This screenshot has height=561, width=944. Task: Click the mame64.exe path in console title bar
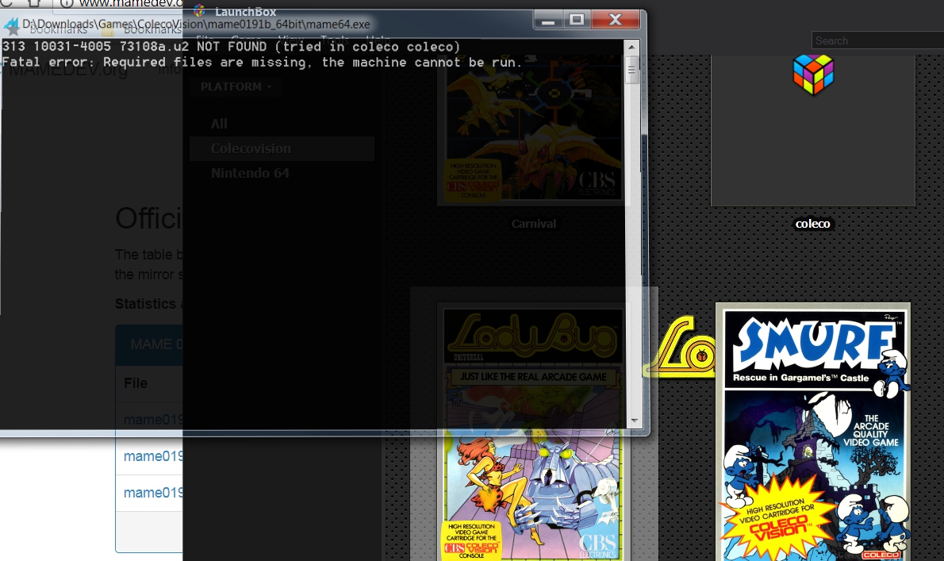click(x=196, y=25)
